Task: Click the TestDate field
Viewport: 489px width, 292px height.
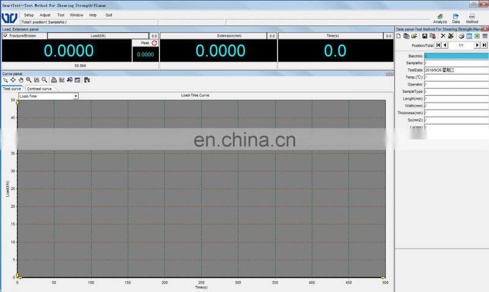Action: [457, 70]
